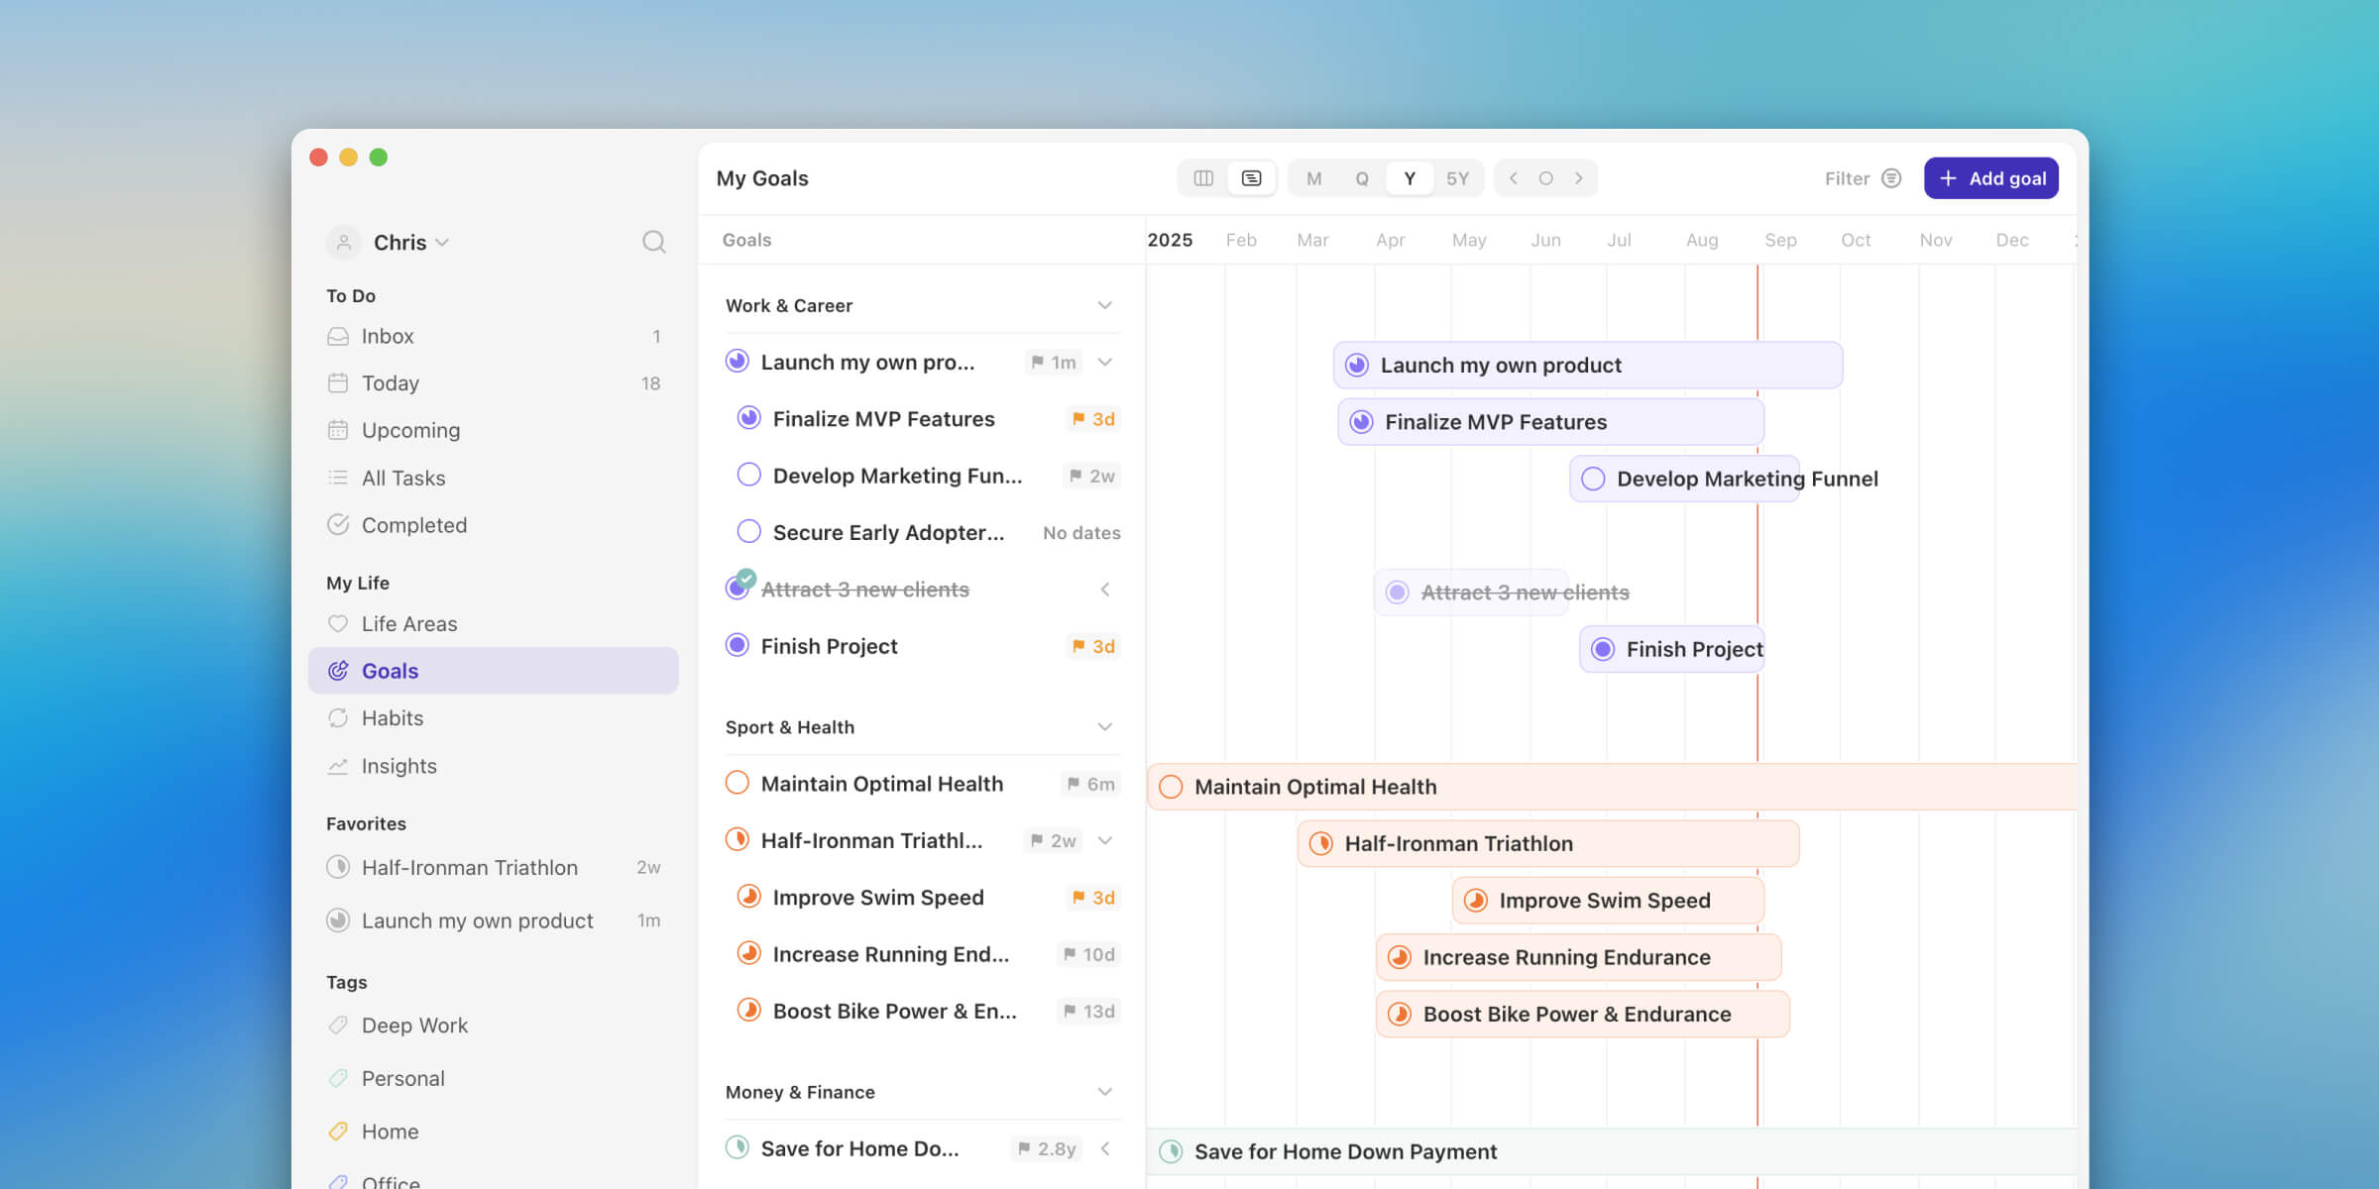Select the list view layout icon
The width and height of the screenshot is (2379, 1189).
1252,178
